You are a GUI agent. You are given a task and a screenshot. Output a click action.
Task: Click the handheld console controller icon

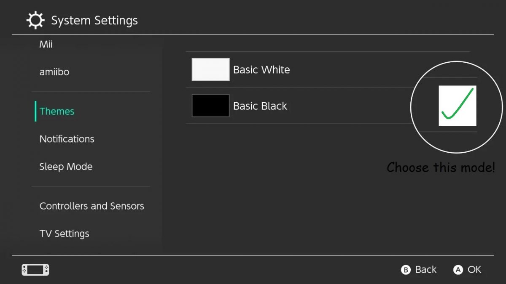(x=35, y=270)
